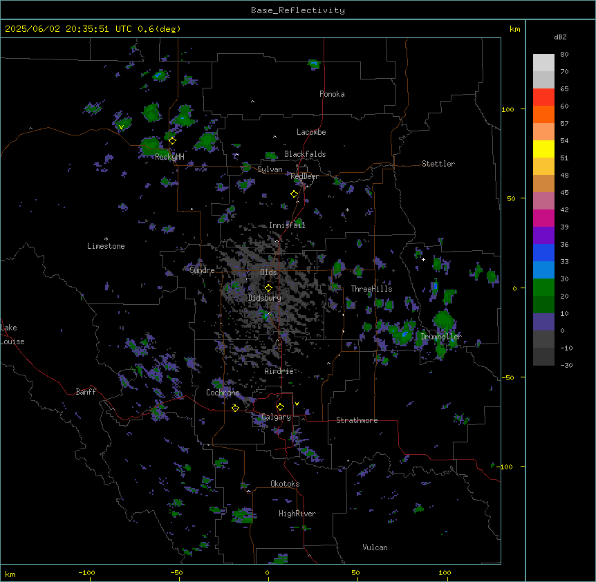Viewport: 596px width, 582px height.
Task: Click the Didsbury city label
Action: (x=265, y=298)
